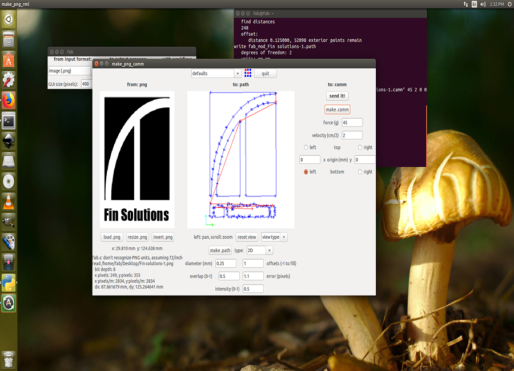Click the 'fab' window title bar

[x=122, y=52]
